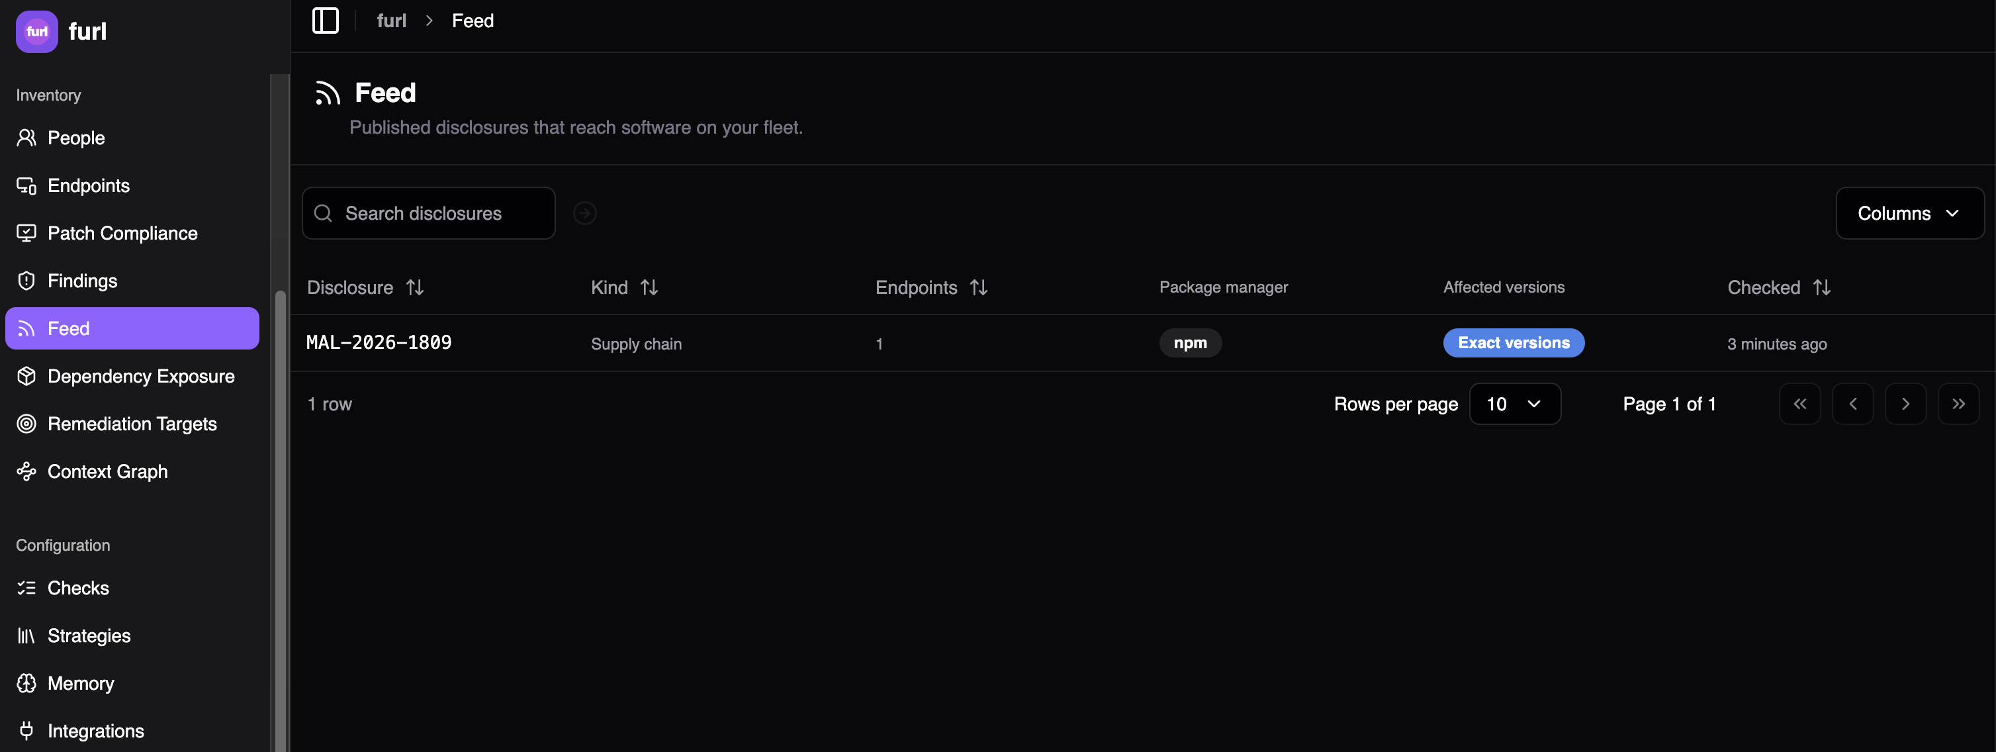Open Integrations configuration
The image size is (1996, 752).
(132, 731)
